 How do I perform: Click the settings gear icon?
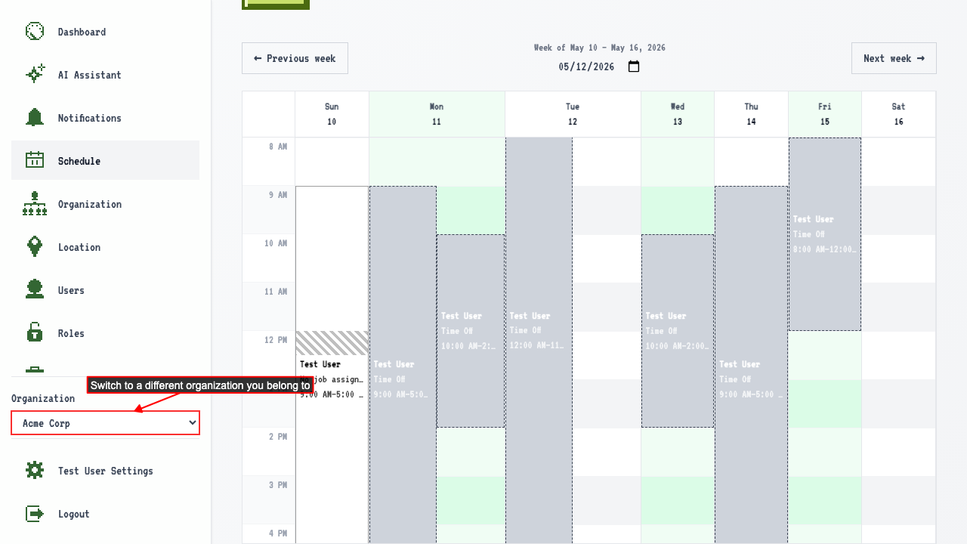(35, 471)
